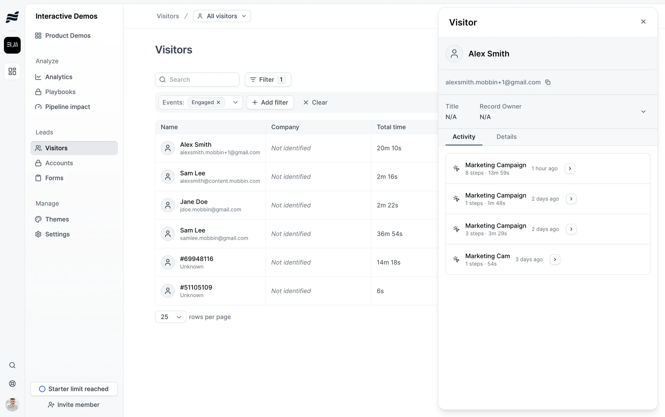Image resolution: width=665 pixels, height=417 pixels.
Task: Open the SLM workspace icon
Action: pos(12,45)
